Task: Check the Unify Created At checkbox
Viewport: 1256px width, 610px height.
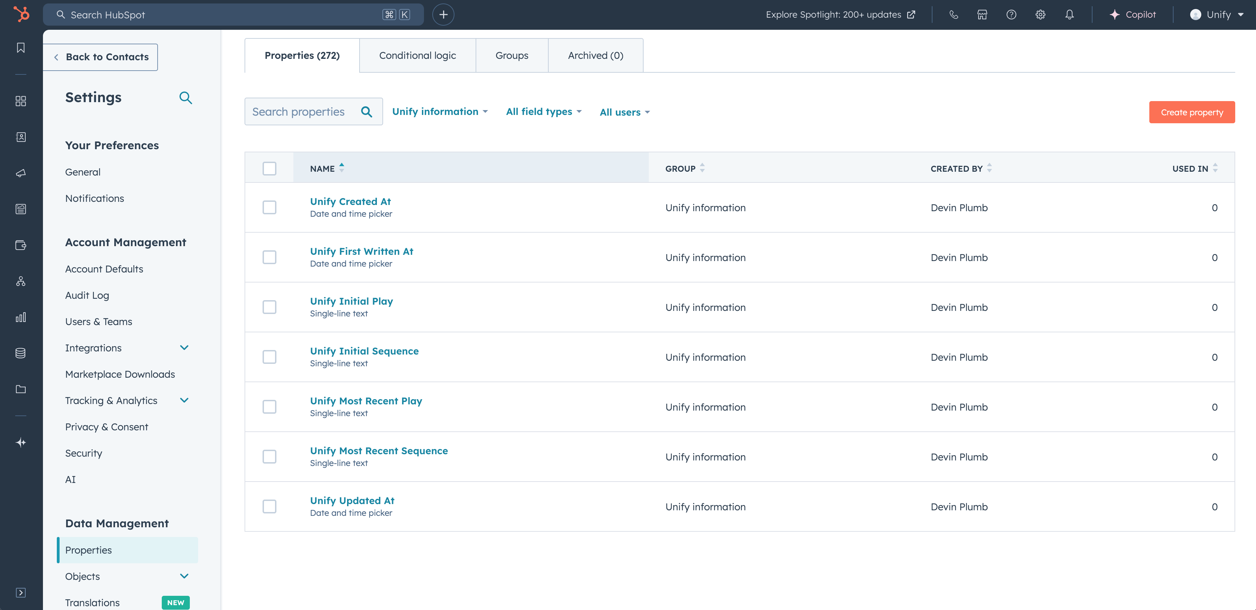Action: pos(269,208)
